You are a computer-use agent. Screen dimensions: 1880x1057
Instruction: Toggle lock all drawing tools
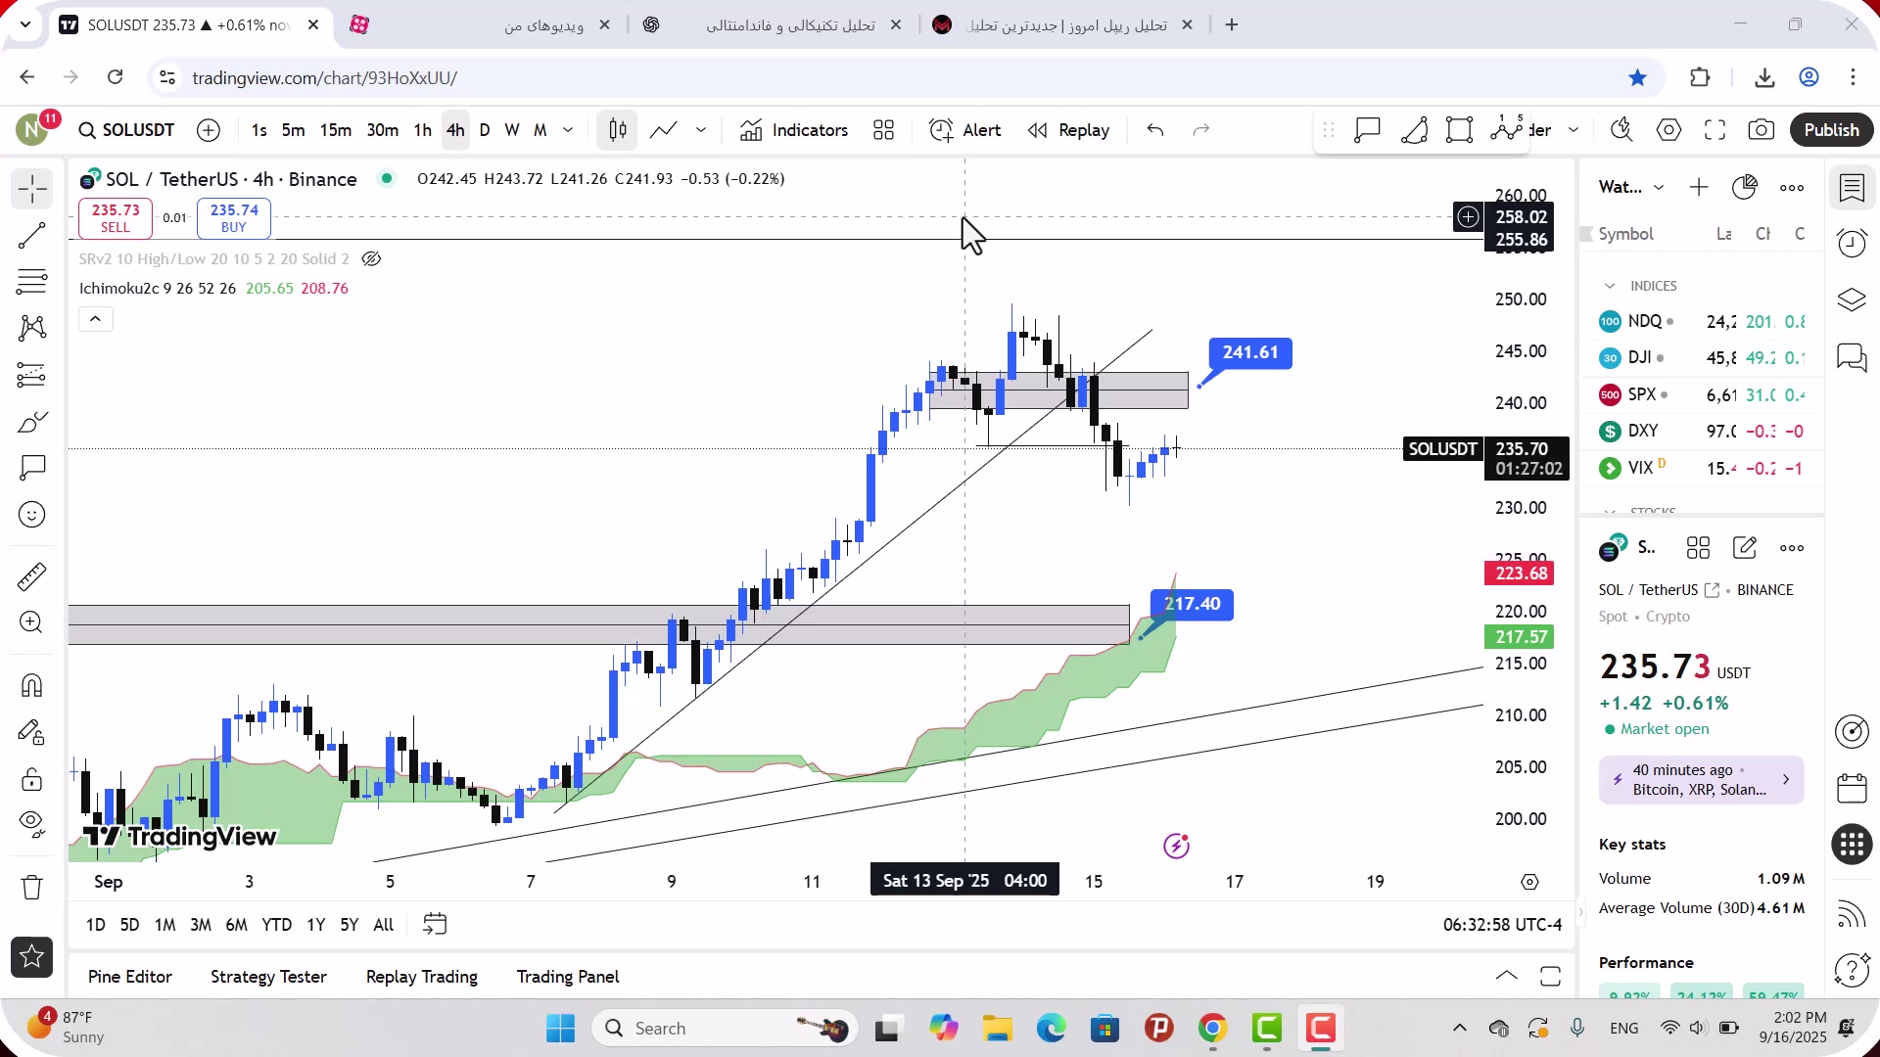click(x=32, y=779)
